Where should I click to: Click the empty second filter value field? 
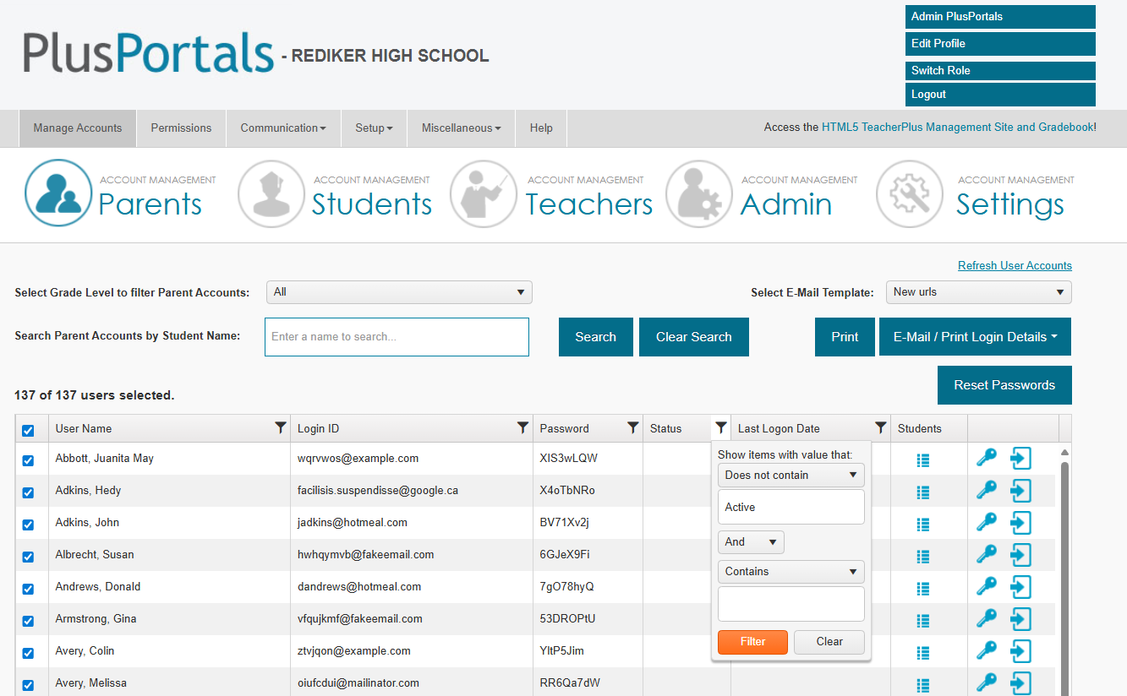pyautogui.click(x=791, y=604)
